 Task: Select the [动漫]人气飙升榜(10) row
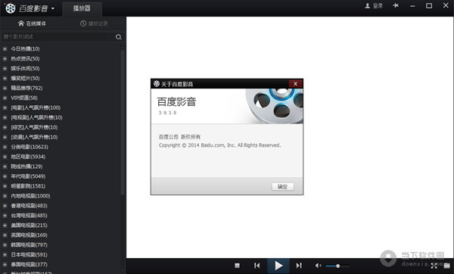click(x=61, y=137)
